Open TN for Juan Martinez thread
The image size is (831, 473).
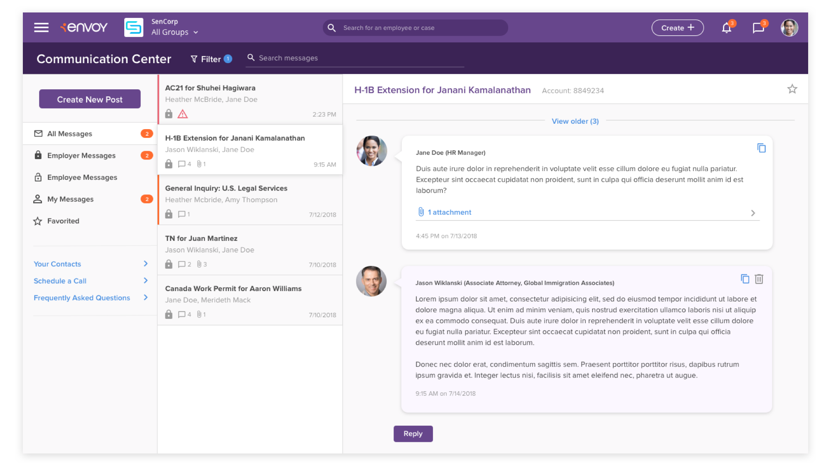pos(250,250)
